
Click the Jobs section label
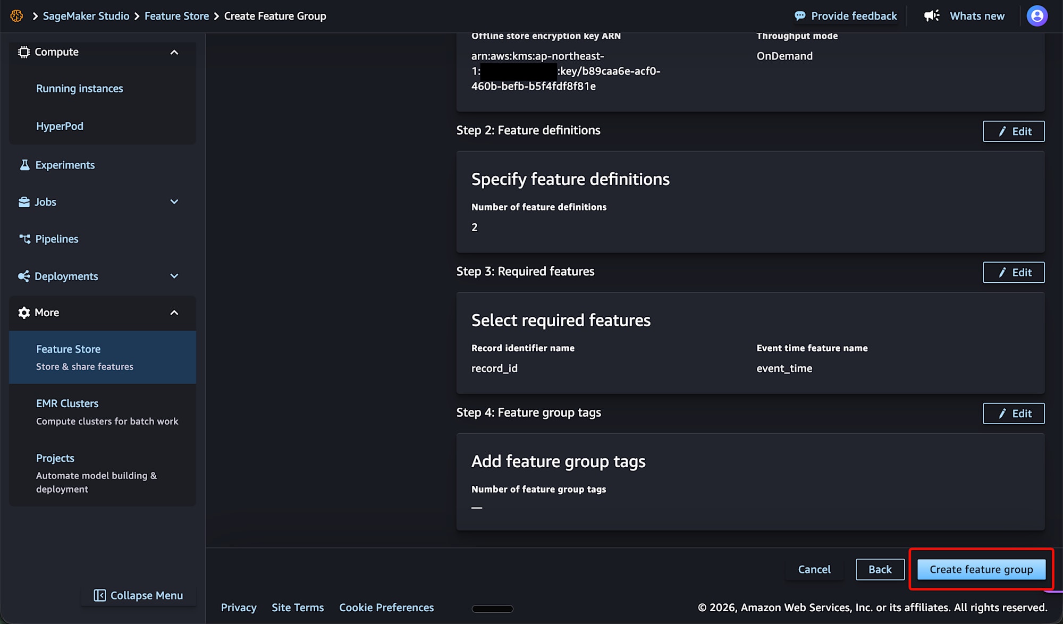45,202
